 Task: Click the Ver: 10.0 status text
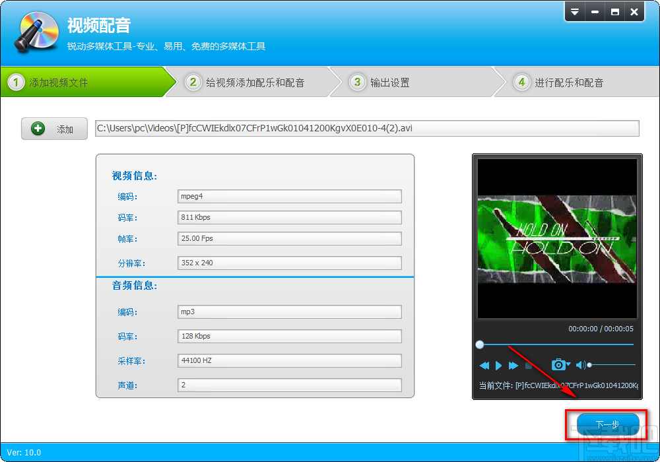pos(24,453)
